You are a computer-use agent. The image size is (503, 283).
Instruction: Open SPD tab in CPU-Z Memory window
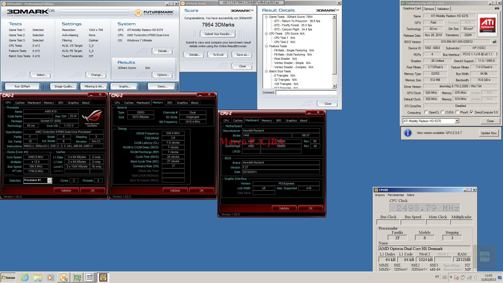(170, 103)
